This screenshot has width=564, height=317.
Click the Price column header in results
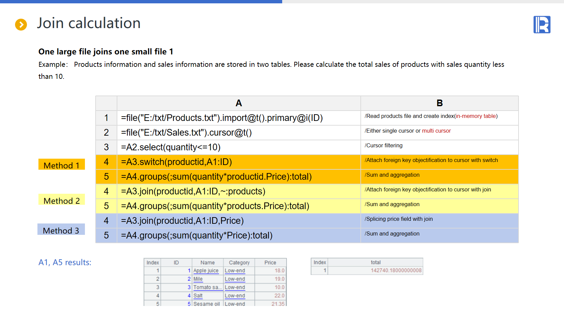tap(270, 263)
